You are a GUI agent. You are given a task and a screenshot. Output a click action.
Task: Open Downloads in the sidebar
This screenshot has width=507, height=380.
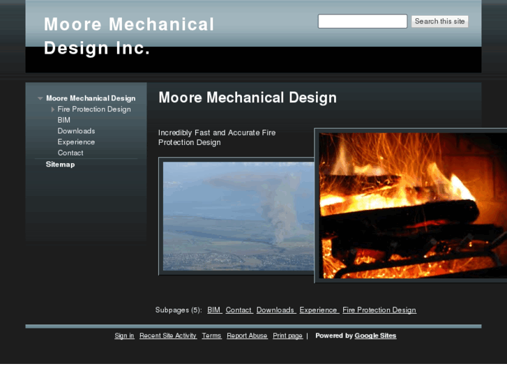pos(76,131)
